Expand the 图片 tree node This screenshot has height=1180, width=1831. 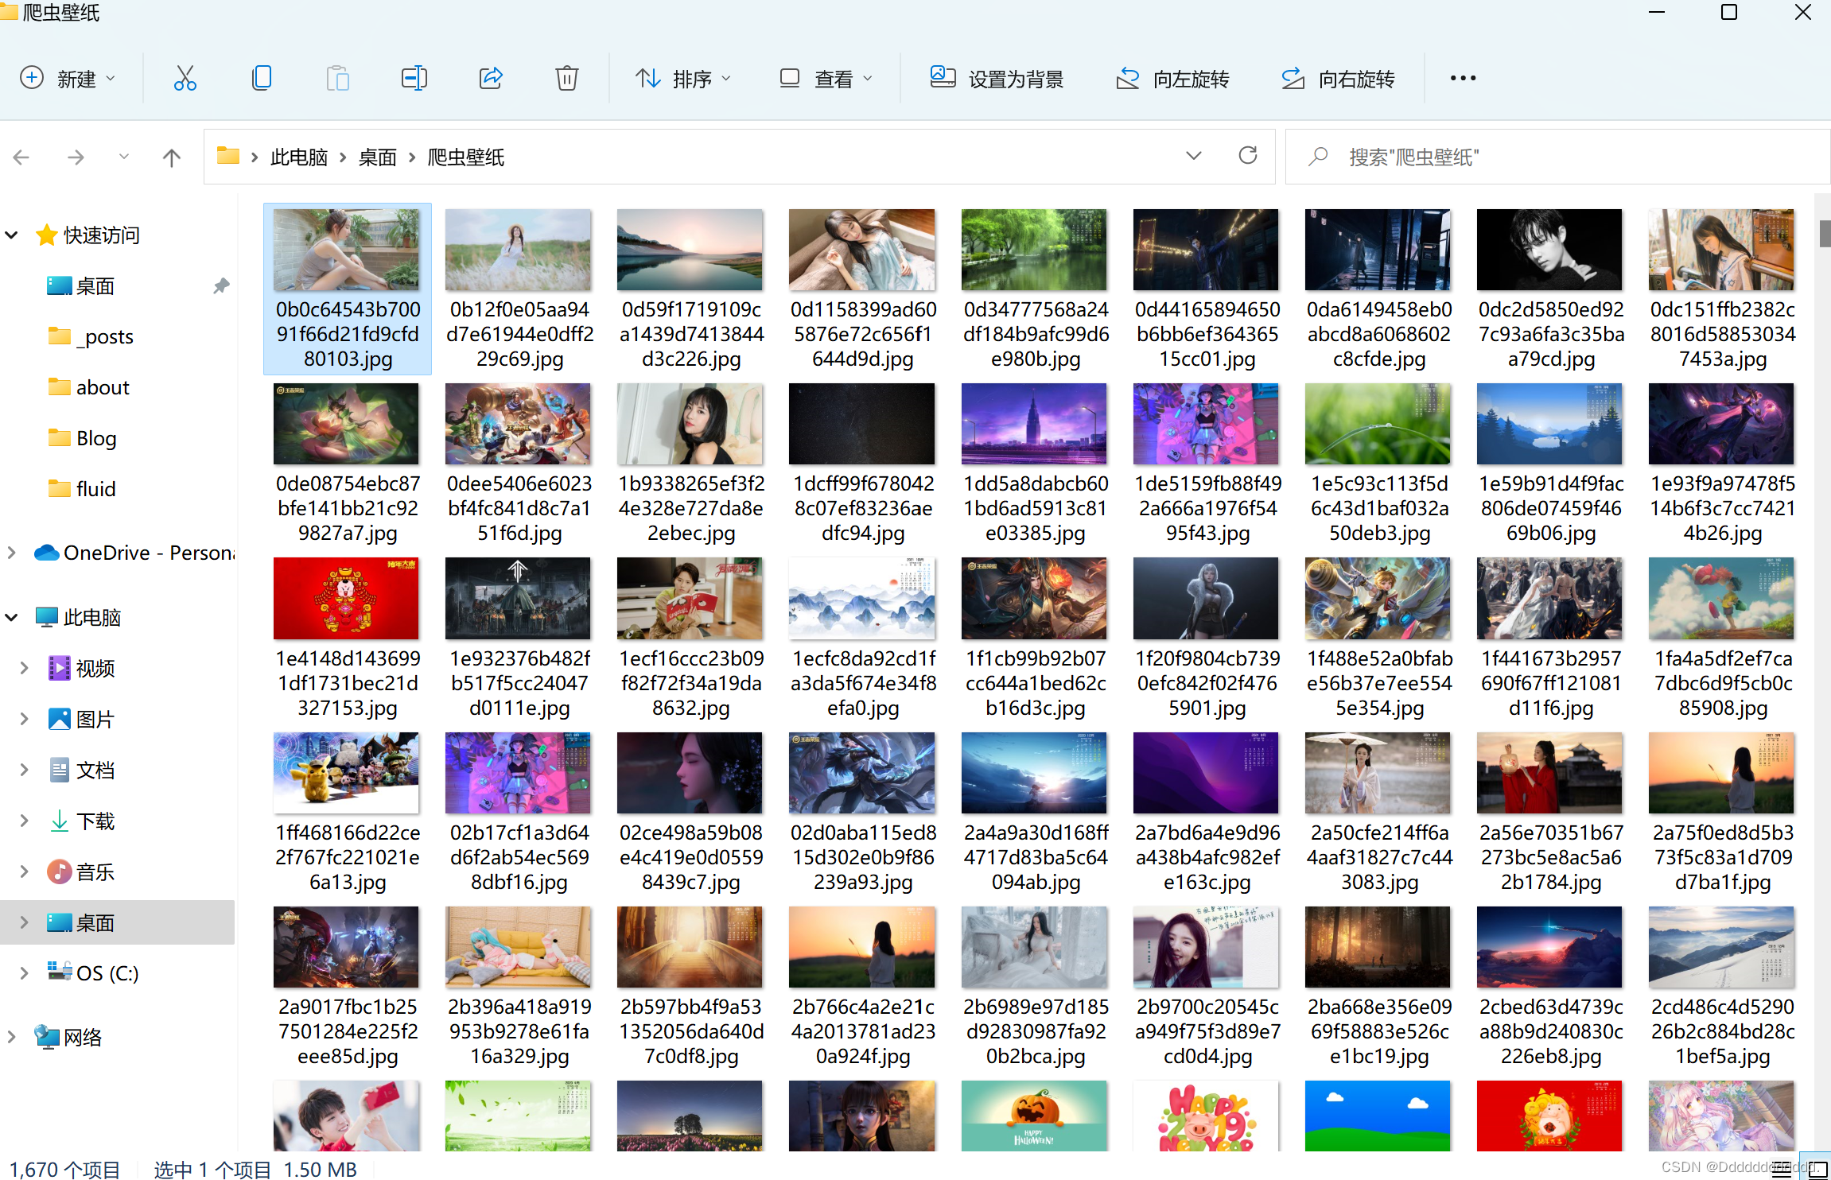coord(24,719)
